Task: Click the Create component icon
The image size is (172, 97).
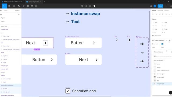Action: click(86, 6)
